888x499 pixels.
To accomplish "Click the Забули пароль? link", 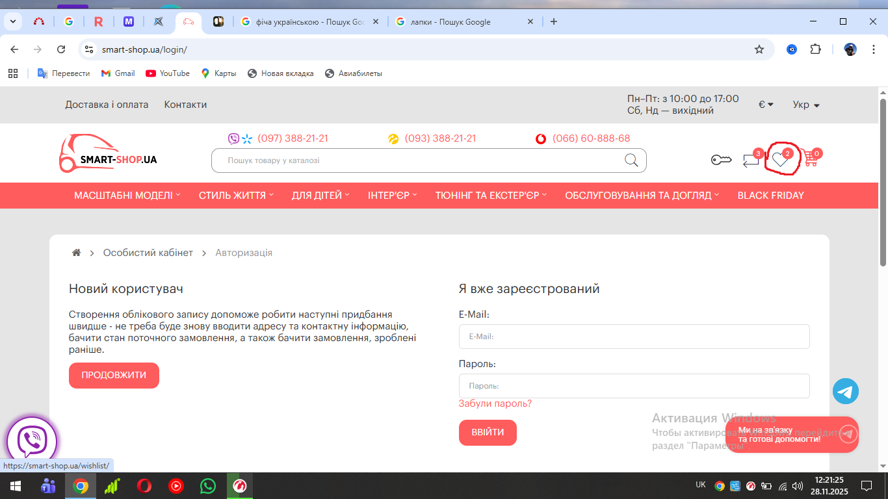I will (495, 403).
